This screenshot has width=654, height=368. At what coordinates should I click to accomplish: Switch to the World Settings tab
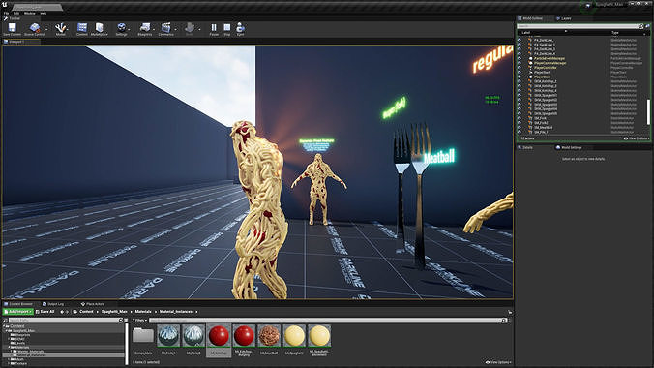tap(569, 147)
